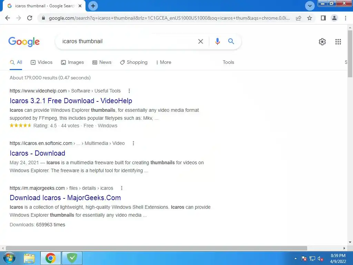Viewport: 353px width, 265px height.
Task: Bookmark this page with the star icon
Action: 310,18
